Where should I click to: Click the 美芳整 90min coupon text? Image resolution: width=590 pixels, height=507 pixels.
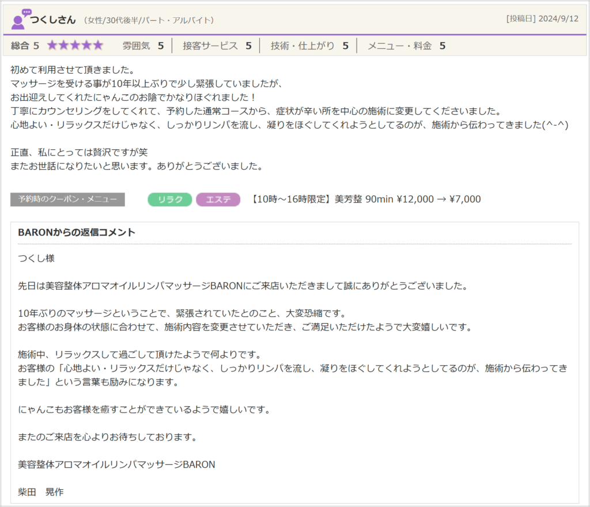[366, 199]
